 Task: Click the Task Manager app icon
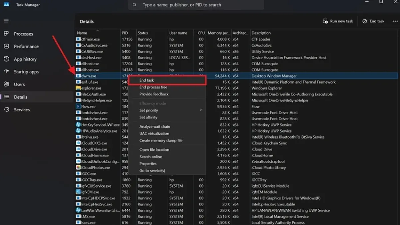6,5
